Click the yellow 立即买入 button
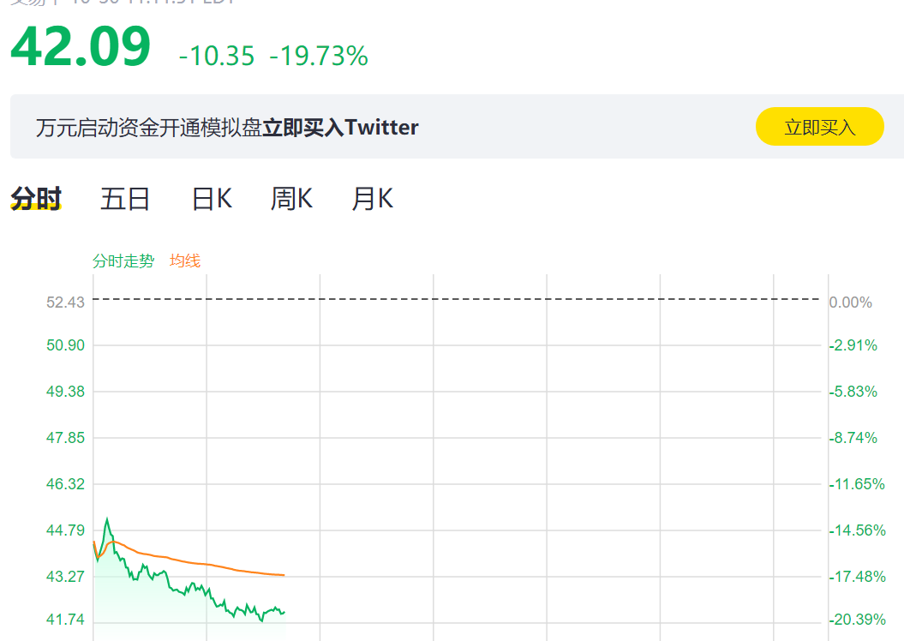Image resolution: width=904 pixels, height=641 pixels. pyautogui.click(x=819, y=127)
